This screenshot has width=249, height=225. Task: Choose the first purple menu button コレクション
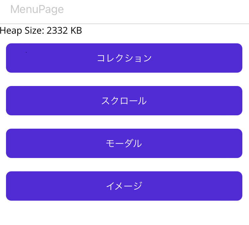124,58
